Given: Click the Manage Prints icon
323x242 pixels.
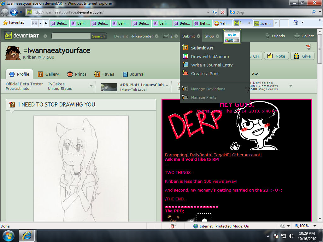Looking at the screenshot, I should click(185, 97).
